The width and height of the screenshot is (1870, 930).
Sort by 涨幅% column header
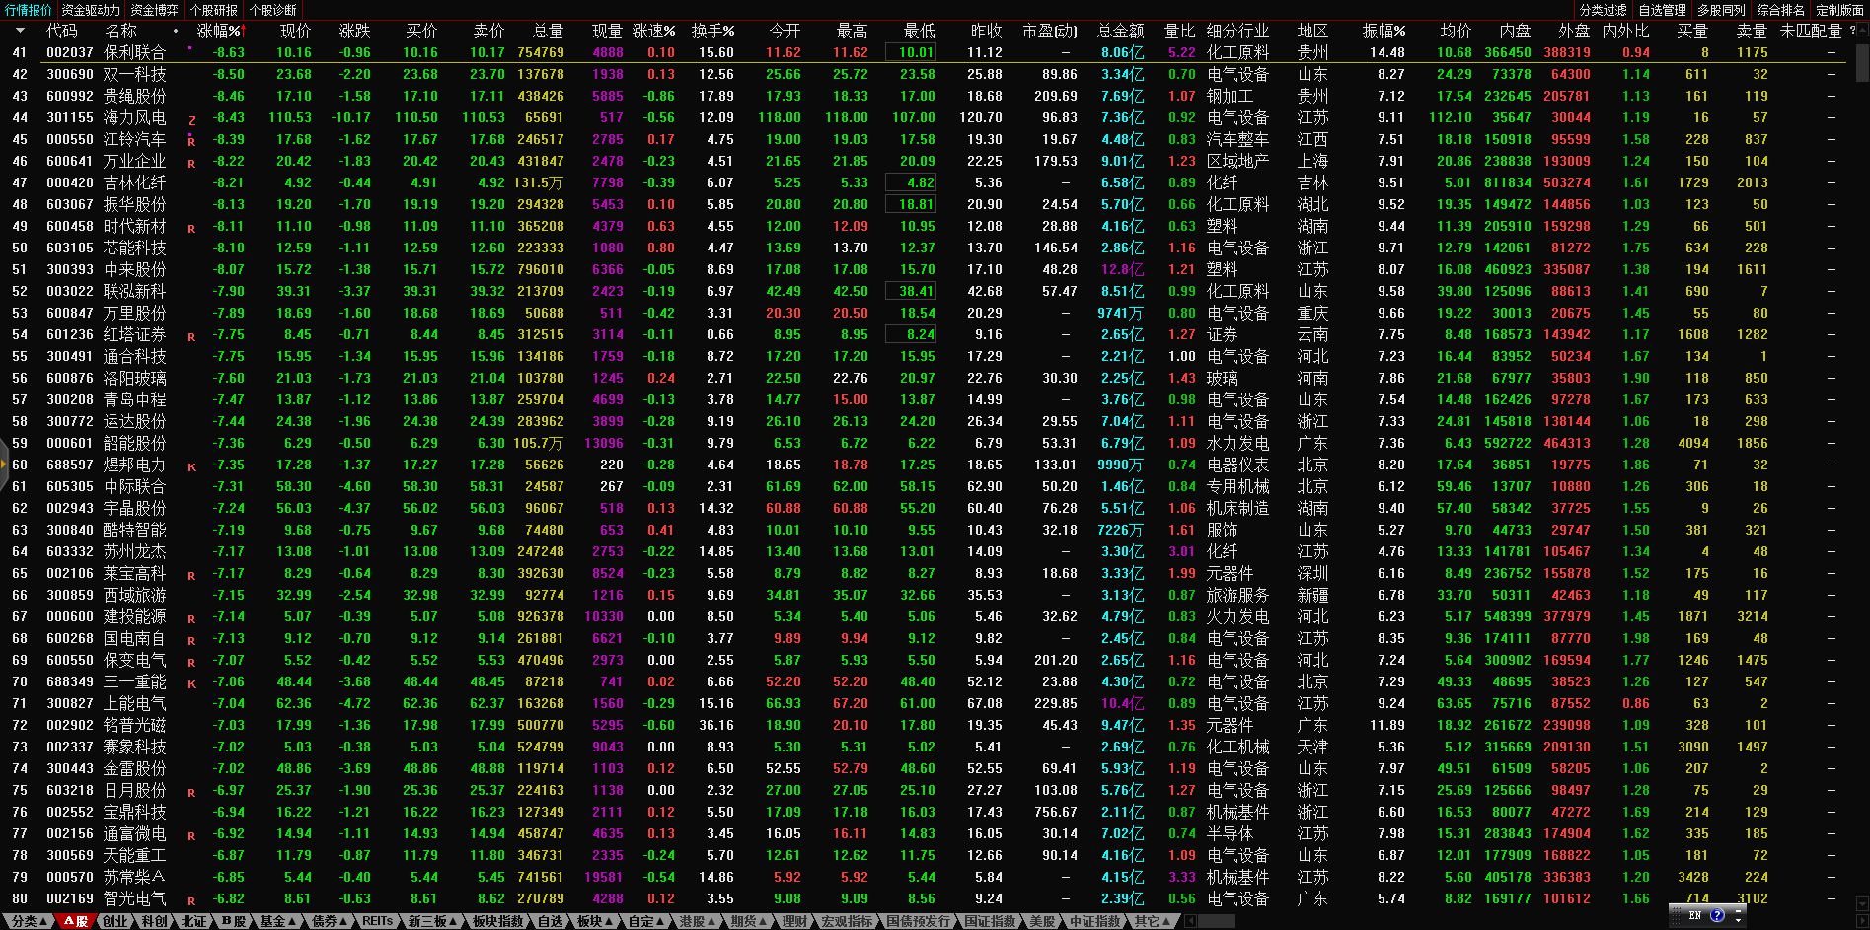click(217, 31)
